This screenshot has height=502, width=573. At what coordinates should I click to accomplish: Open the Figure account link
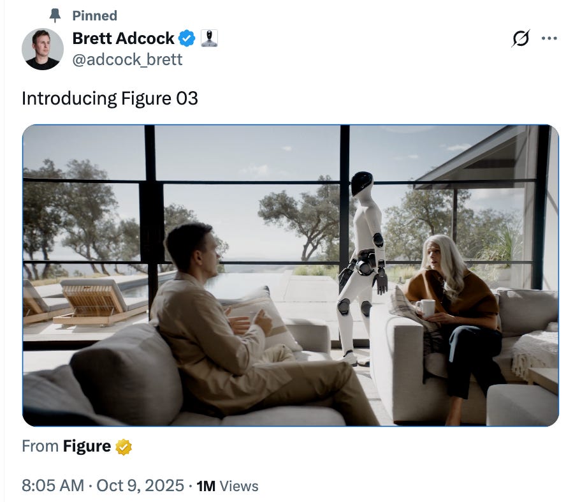pos(87,447)
